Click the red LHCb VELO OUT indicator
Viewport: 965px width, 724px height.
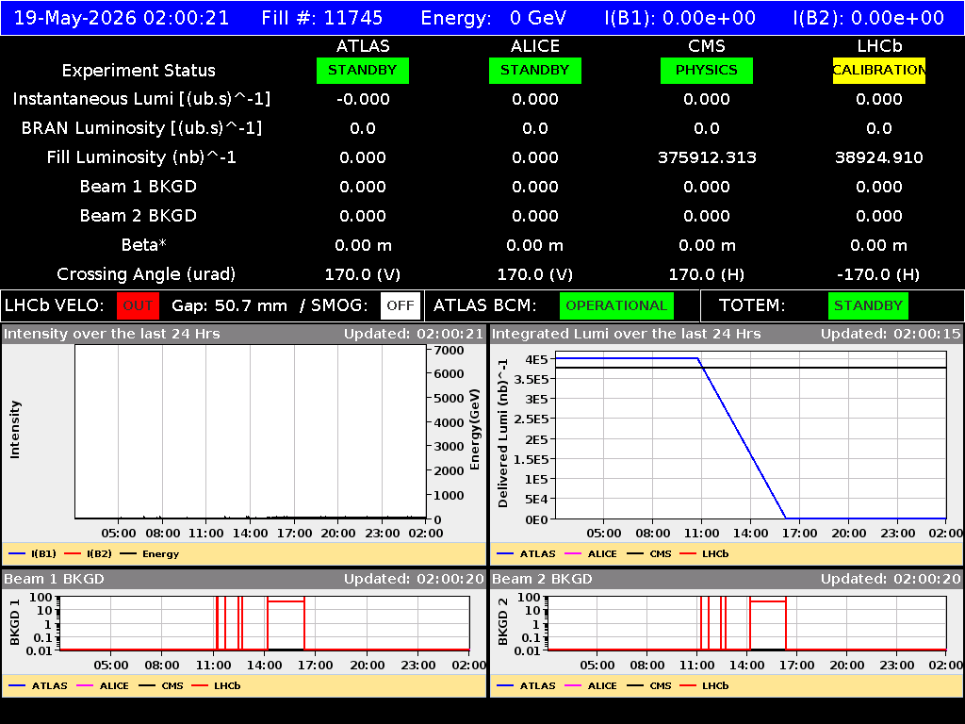[138, 305]
